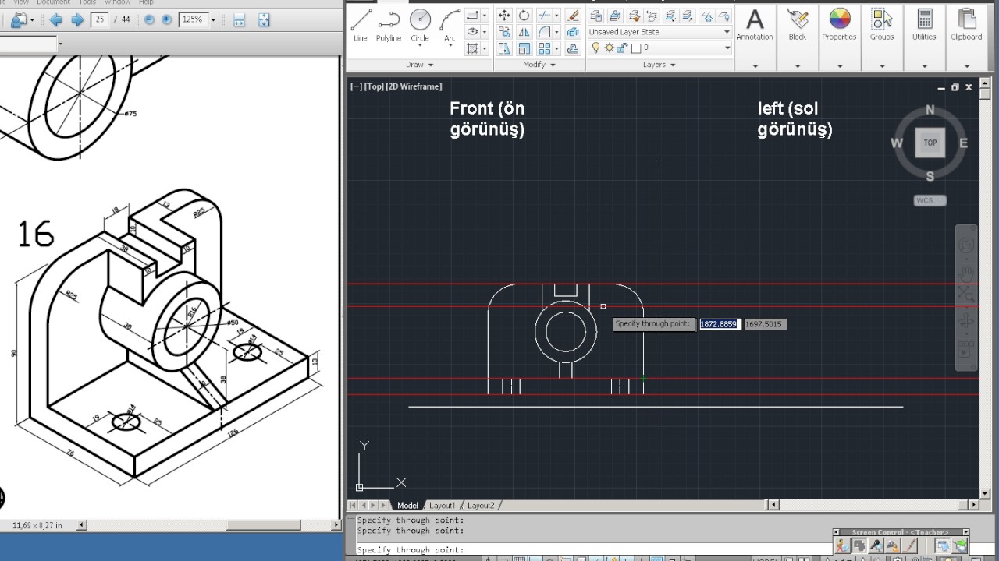Open the 125% zoom level dropdown

click(197, 20)
